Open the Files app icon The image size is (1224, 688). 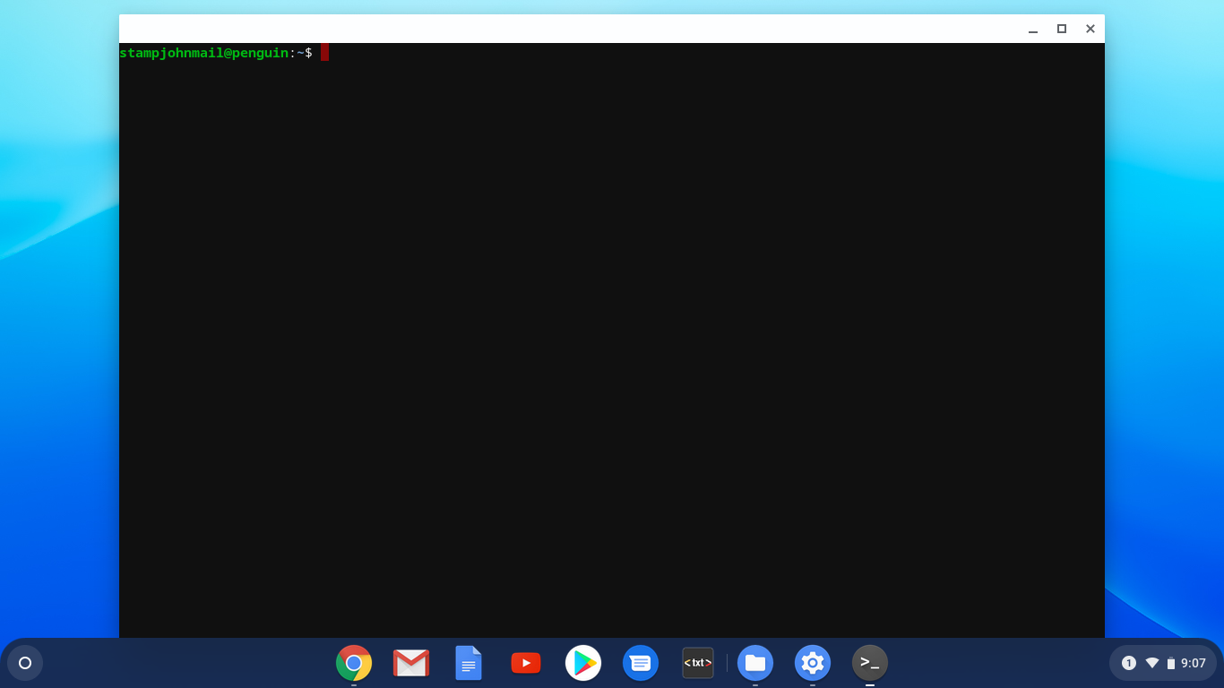(x=755, y=663)
